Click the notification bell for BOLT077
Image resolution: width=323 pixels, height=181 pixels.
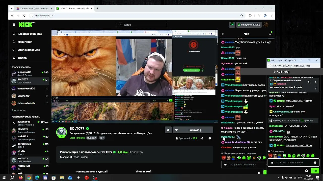pos(168,130)
